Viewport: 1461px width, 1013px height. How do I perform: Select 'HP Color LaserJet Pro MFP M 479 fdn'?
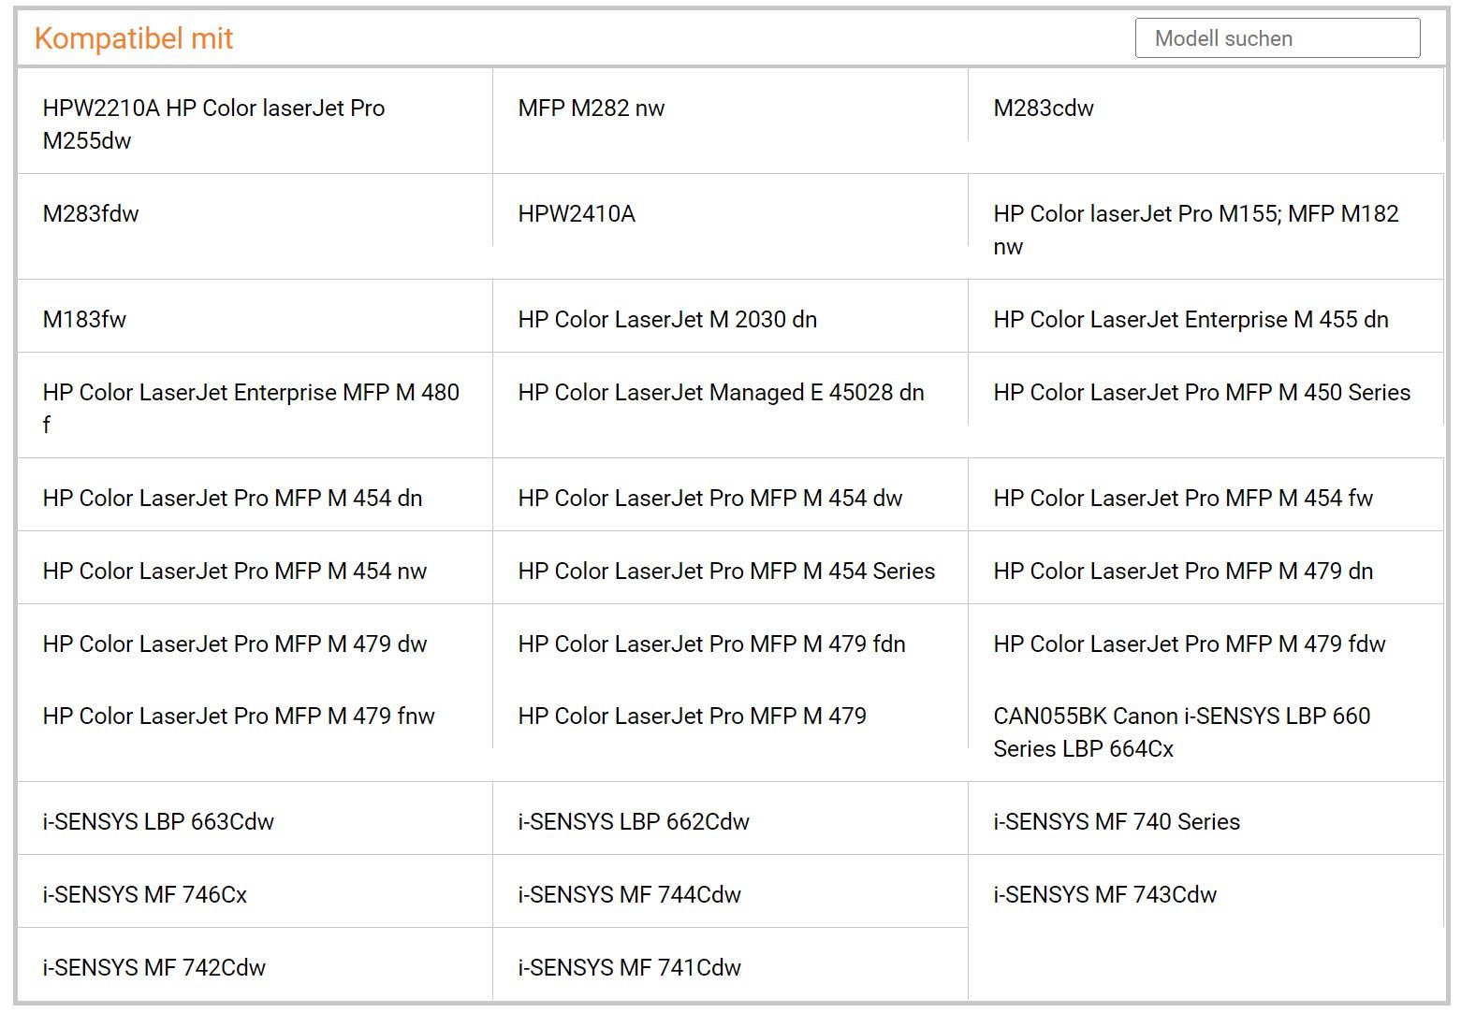(x=711, y=644)
